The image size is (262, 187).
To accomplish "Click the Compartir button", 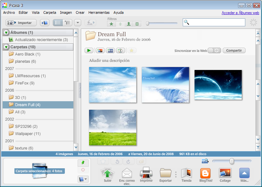I will [x=234, y=50].
